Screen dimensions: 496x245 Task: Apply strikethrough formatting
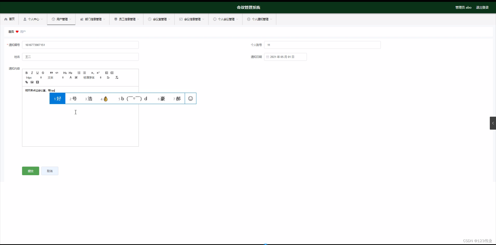(x=43, y=73)
